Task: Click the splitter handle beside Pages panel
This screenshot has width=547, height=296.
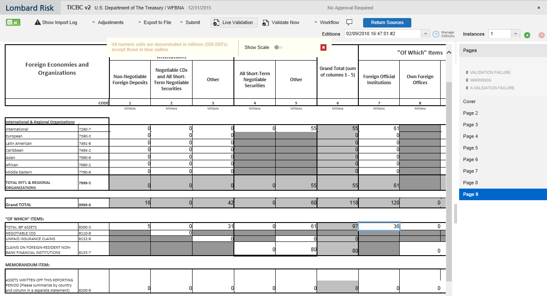Action: click(456, 214)
